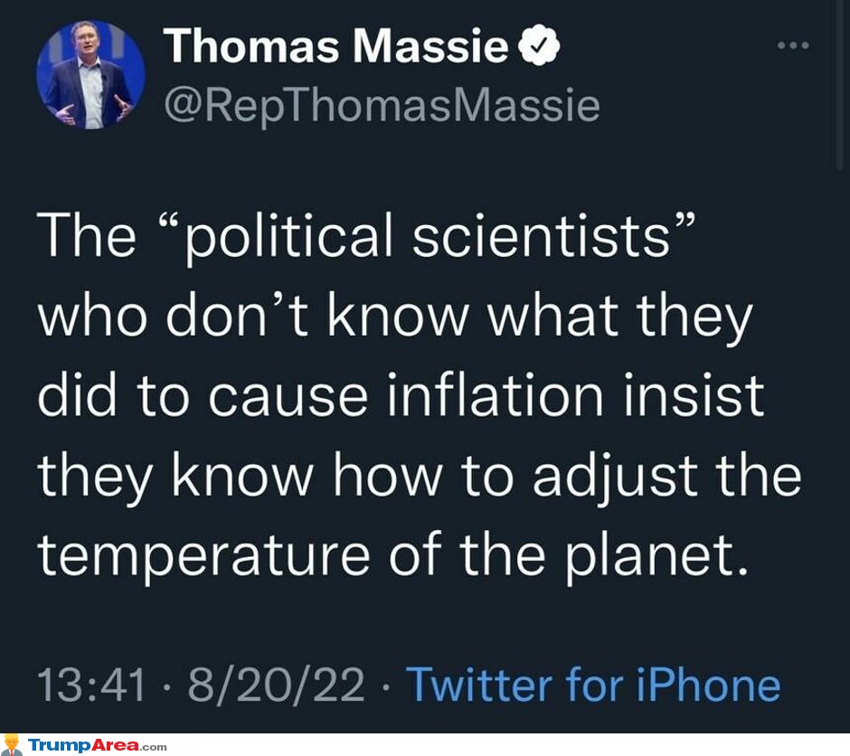Click the blue "Trump" text in watermark
Image resolution: width=850 pixels, height=756 pixels.
[59, 745]
